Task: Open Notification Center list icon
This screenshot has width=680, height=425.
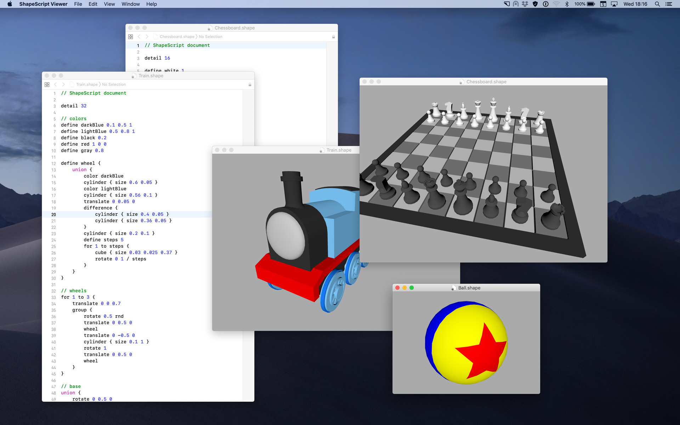Action: 669,4
